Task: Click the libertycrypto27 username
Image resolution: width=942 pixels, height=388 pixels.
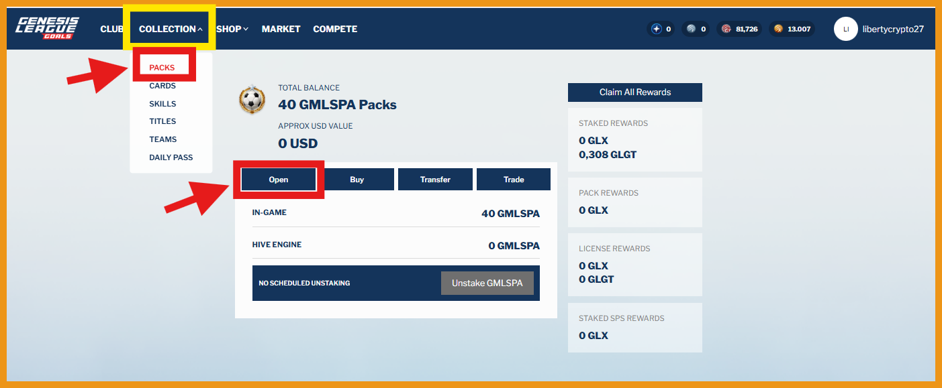Action: (894, 29)
